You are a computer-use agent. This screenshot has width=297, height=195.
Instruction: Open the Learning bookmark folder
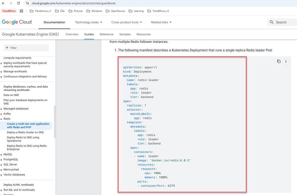point(136,11)
